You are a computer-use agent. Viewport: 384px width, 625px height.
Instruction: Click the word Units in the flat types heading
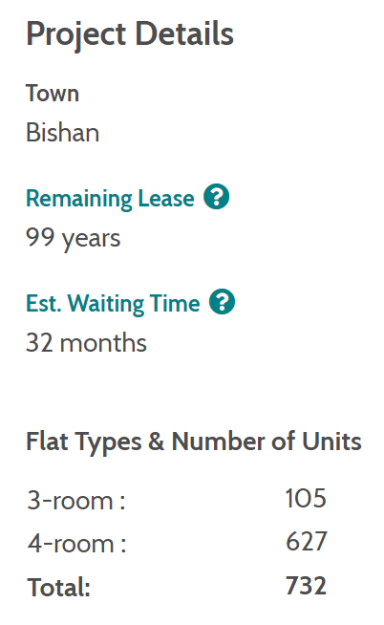point(331,442)
